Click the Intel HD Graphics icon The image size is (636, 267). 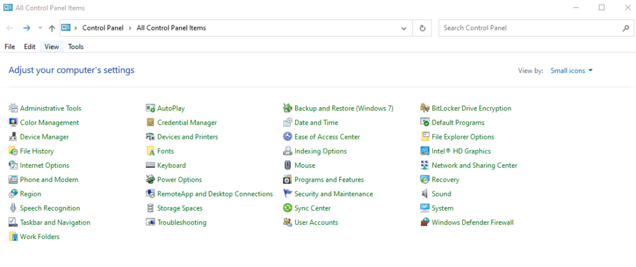tap(425, 151)
